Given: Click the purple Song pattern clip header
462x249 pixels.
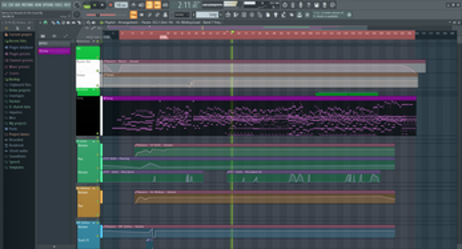Looking at the screenshot, I should click(259, 98).
